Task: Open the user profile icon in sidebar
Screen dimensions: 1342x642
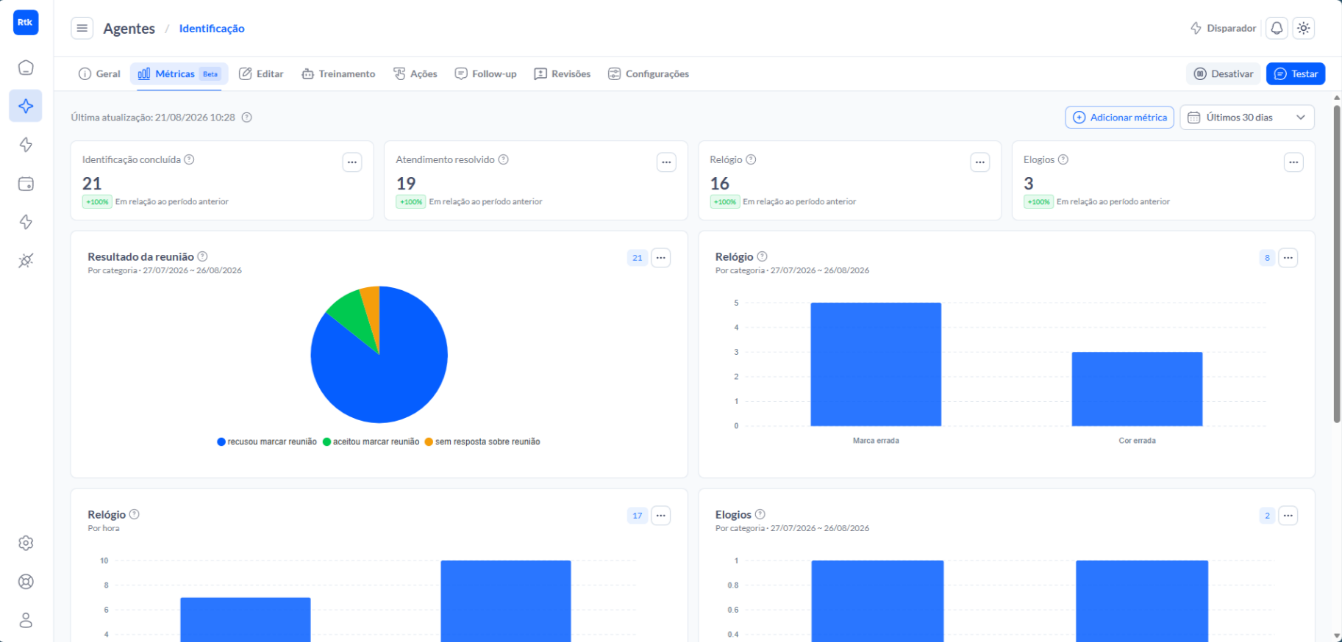Action: pos(26,620)
